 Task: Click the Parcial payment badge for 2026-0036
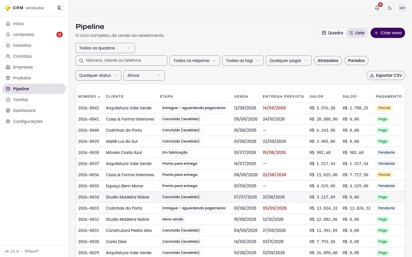384,175
